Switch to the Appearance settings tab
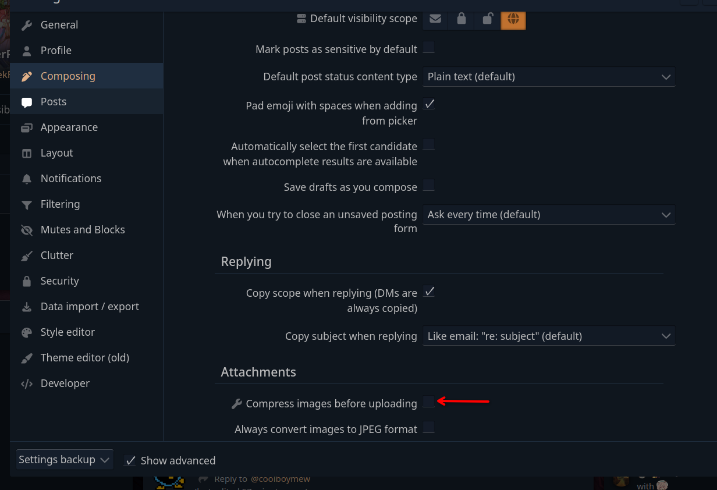 point(69,127)
